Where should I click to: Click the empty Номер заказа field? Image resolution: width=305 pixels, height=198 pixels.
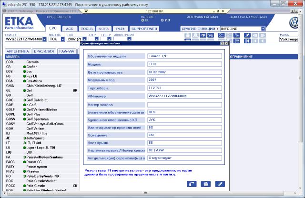(x=184, y=105)
